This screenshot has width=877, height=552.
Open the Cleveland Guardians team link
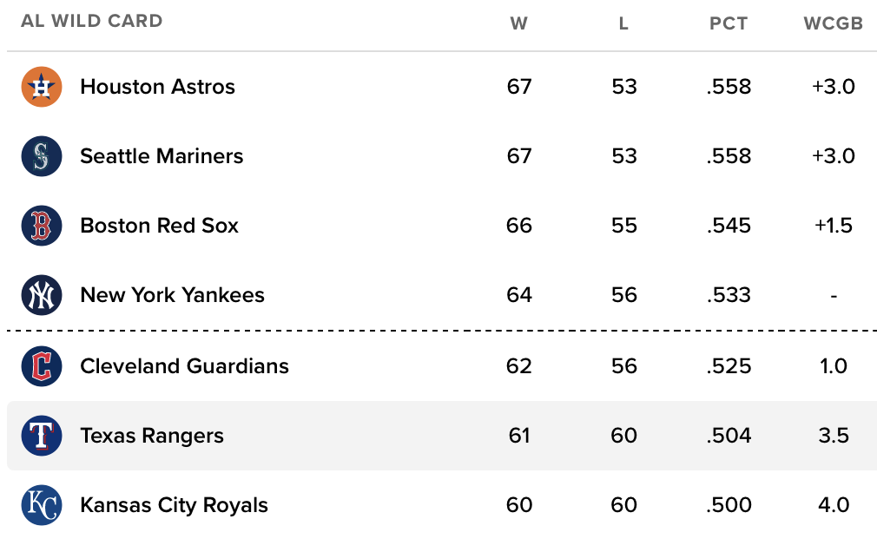click(184, 366)
